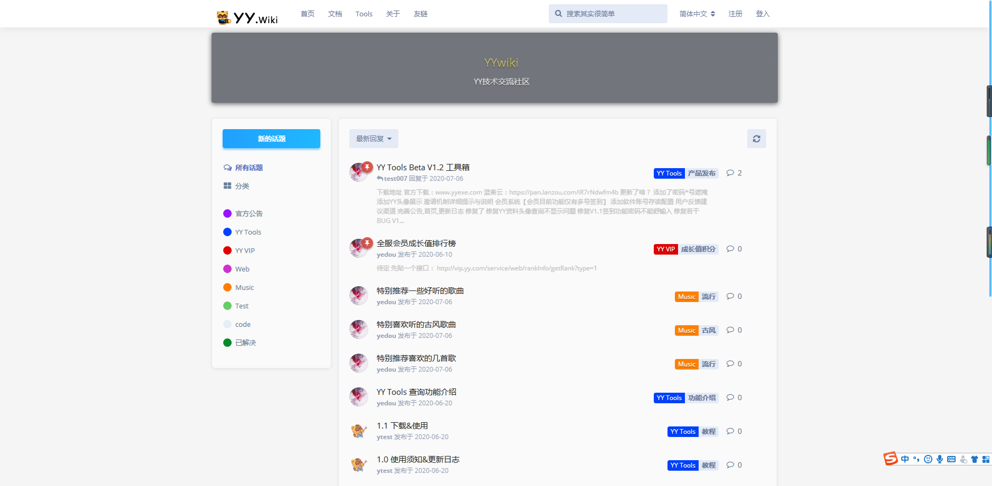Open the 关于 nav item
The height and width of the screenshot is (486, 992).
(393, 14)
